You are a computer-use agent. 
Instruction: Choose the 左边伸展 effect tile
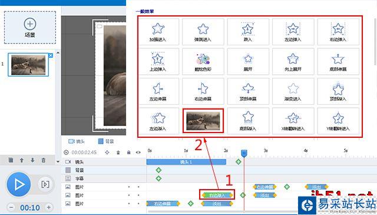click(158, 91)
